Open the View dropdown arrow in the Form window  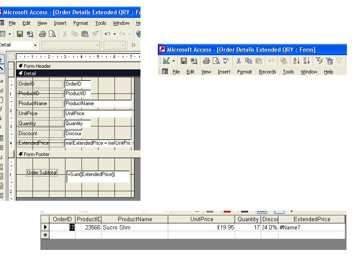click(x=174, y=61)
